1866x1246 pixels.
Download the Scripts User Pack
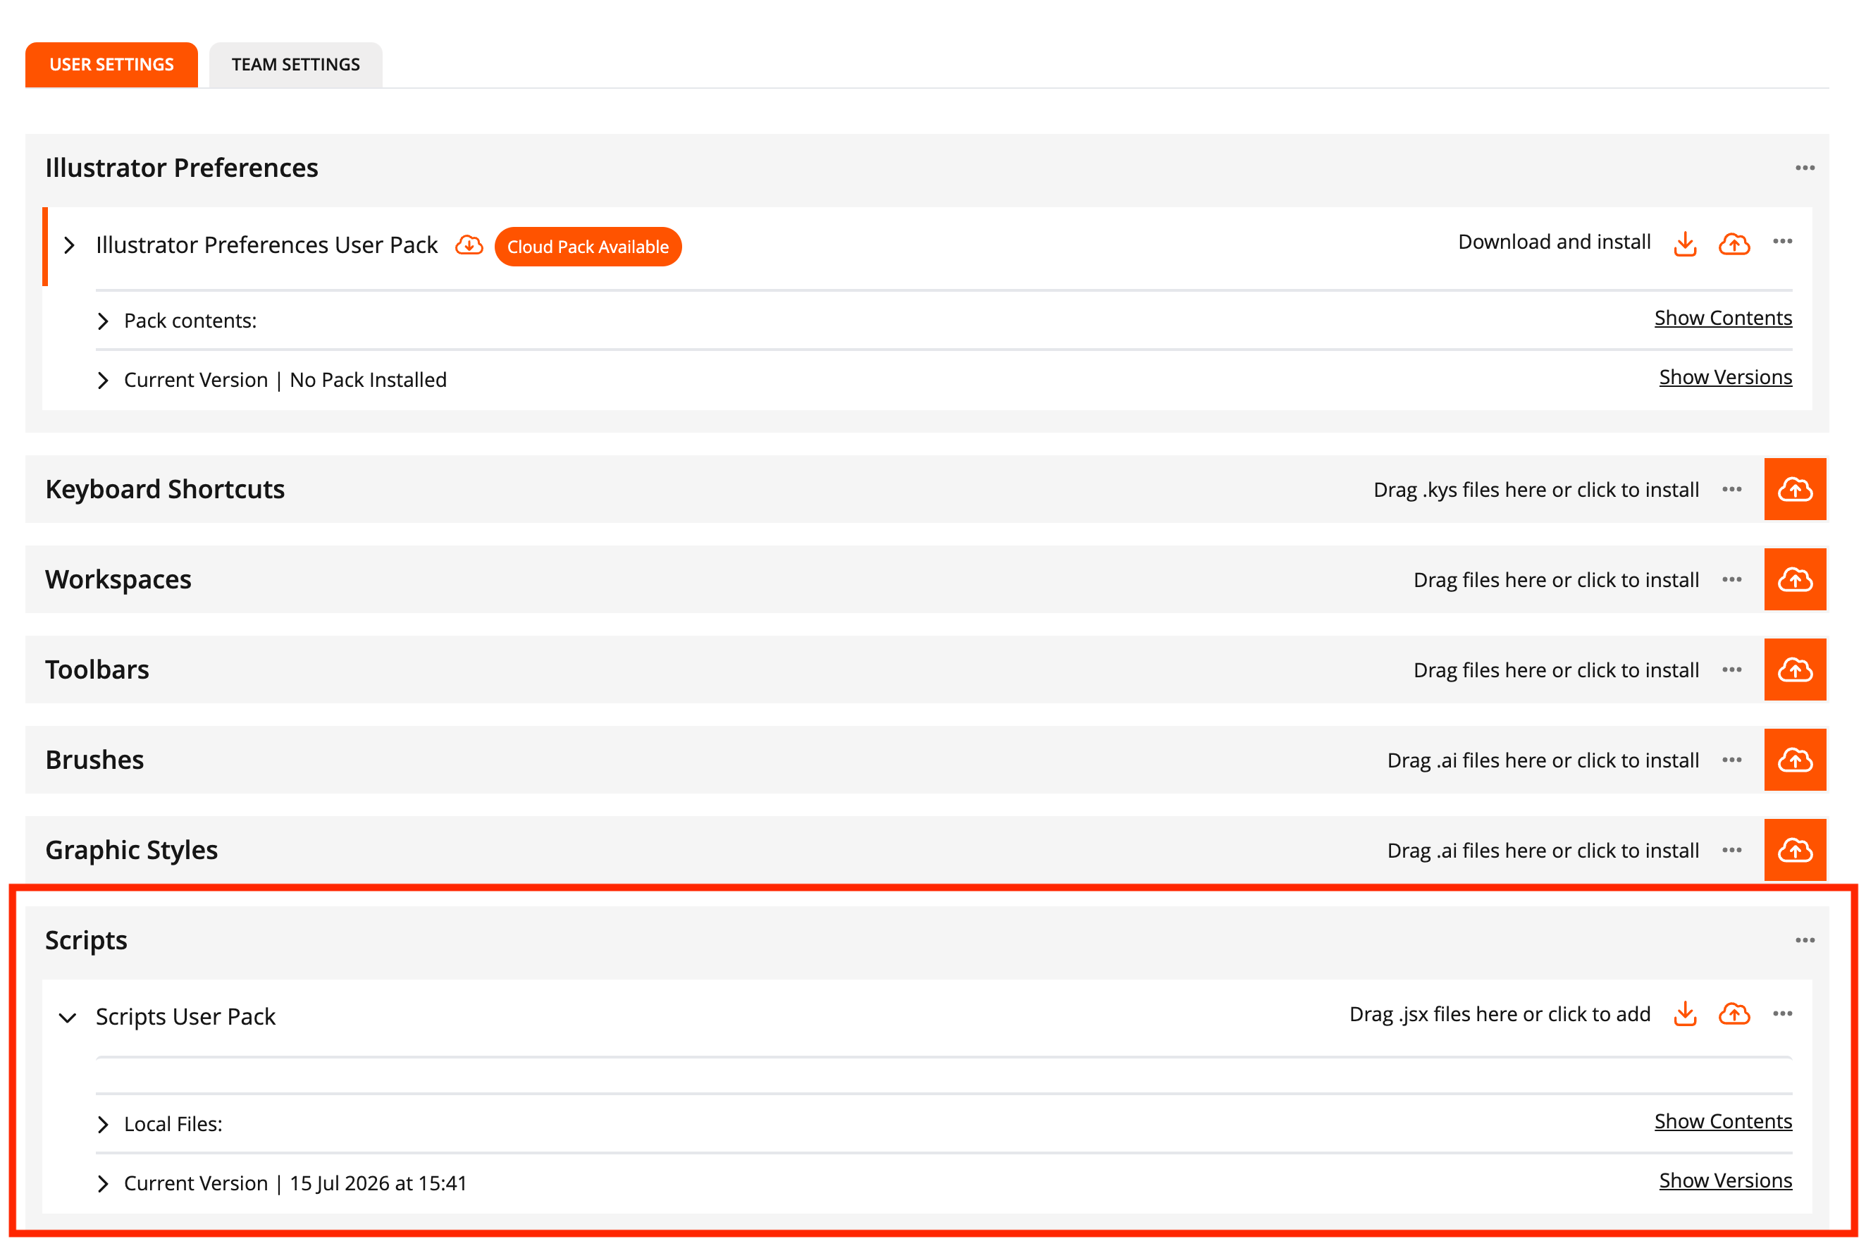click(x=1684, y=1015)
